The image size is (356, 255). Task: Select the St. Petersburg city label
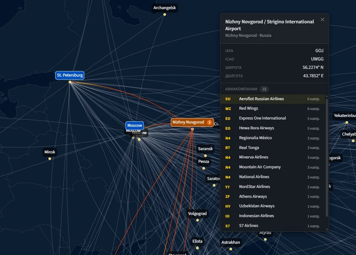70,75
